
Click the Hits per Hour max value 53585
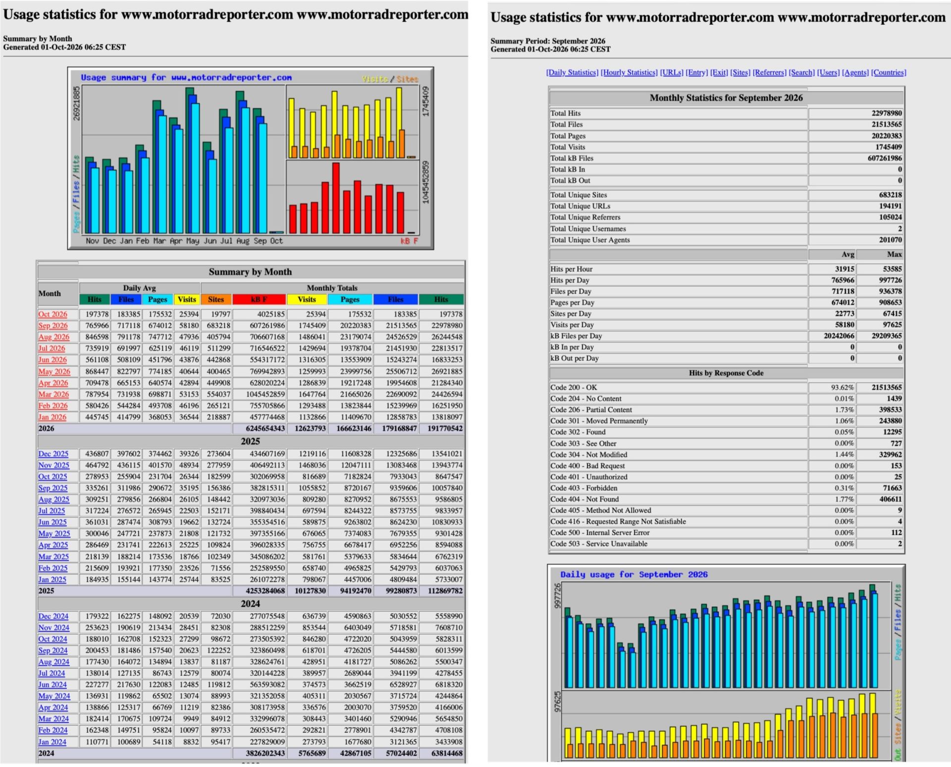[893, 269]
